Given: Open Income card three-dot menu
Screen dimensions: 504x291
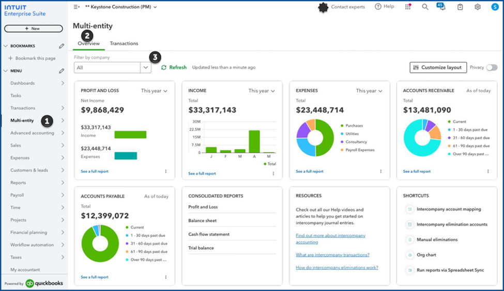Looking at the screenshot, I should 273,173.
